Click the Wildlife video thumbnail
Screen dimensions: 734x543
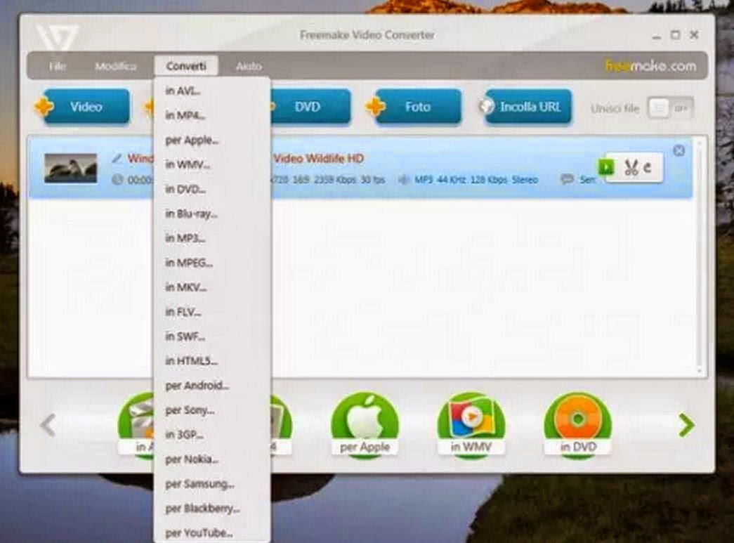coord(71,168)
